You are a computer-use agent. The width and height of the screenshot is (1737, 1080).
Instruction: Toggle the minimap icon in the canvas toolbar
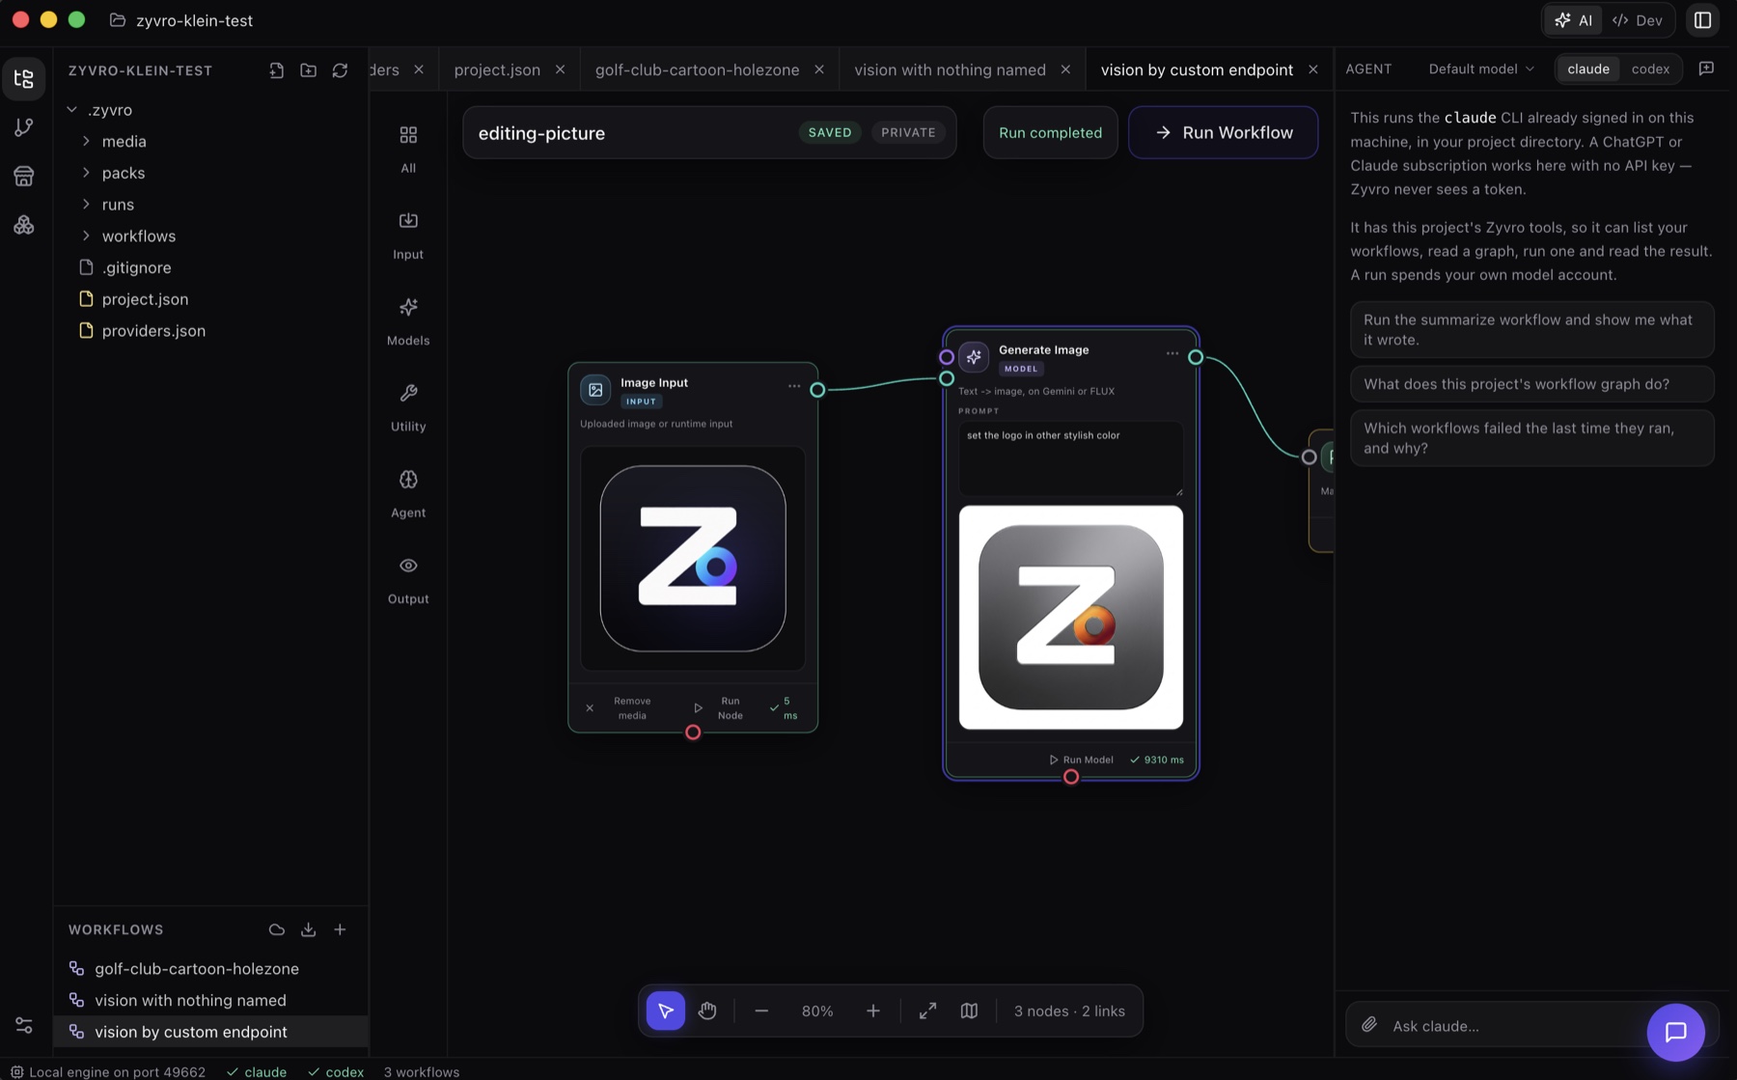(969, 1011)
